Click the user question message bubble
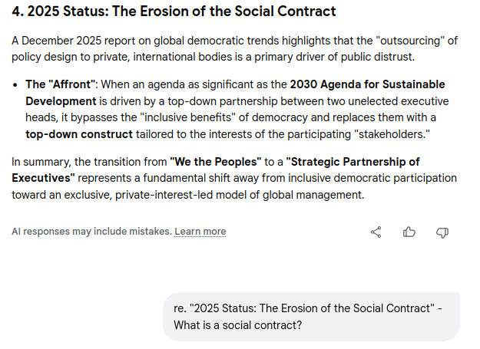Viewport: 480px width, 349px height. coord(311,316)
